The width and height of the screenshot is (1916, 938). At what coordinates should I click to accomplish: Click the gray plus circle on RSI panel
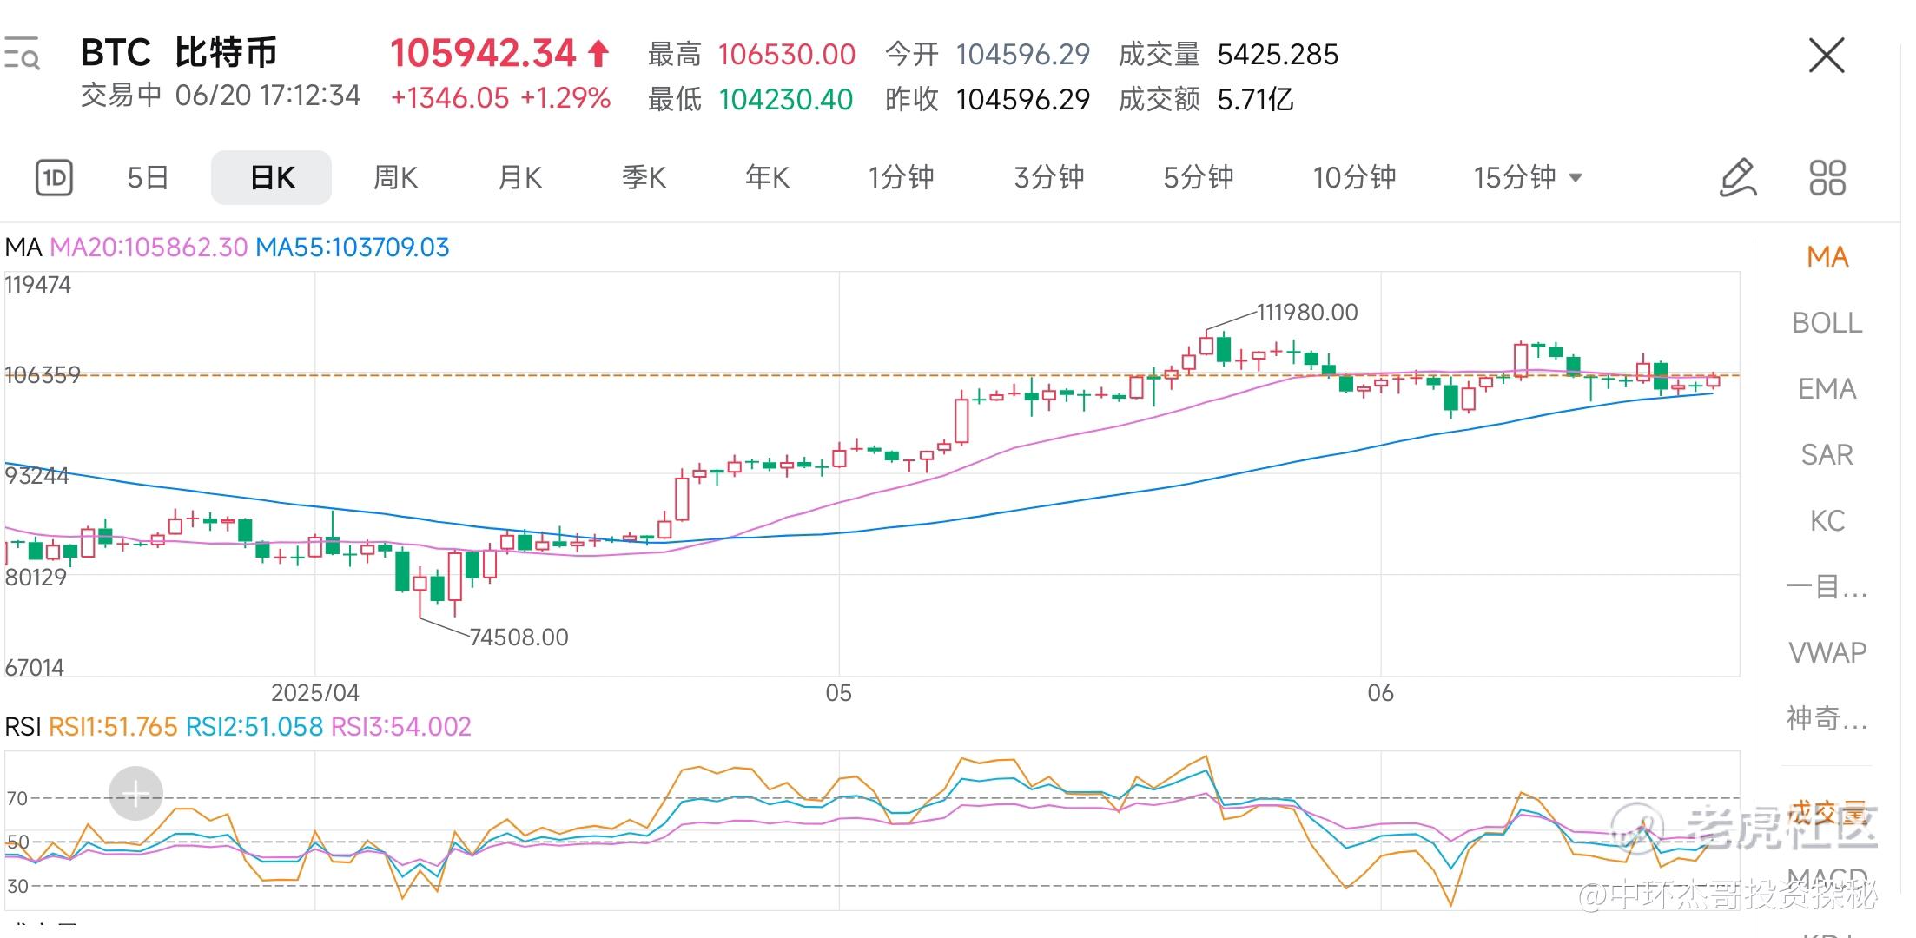(x=135, y=793)
